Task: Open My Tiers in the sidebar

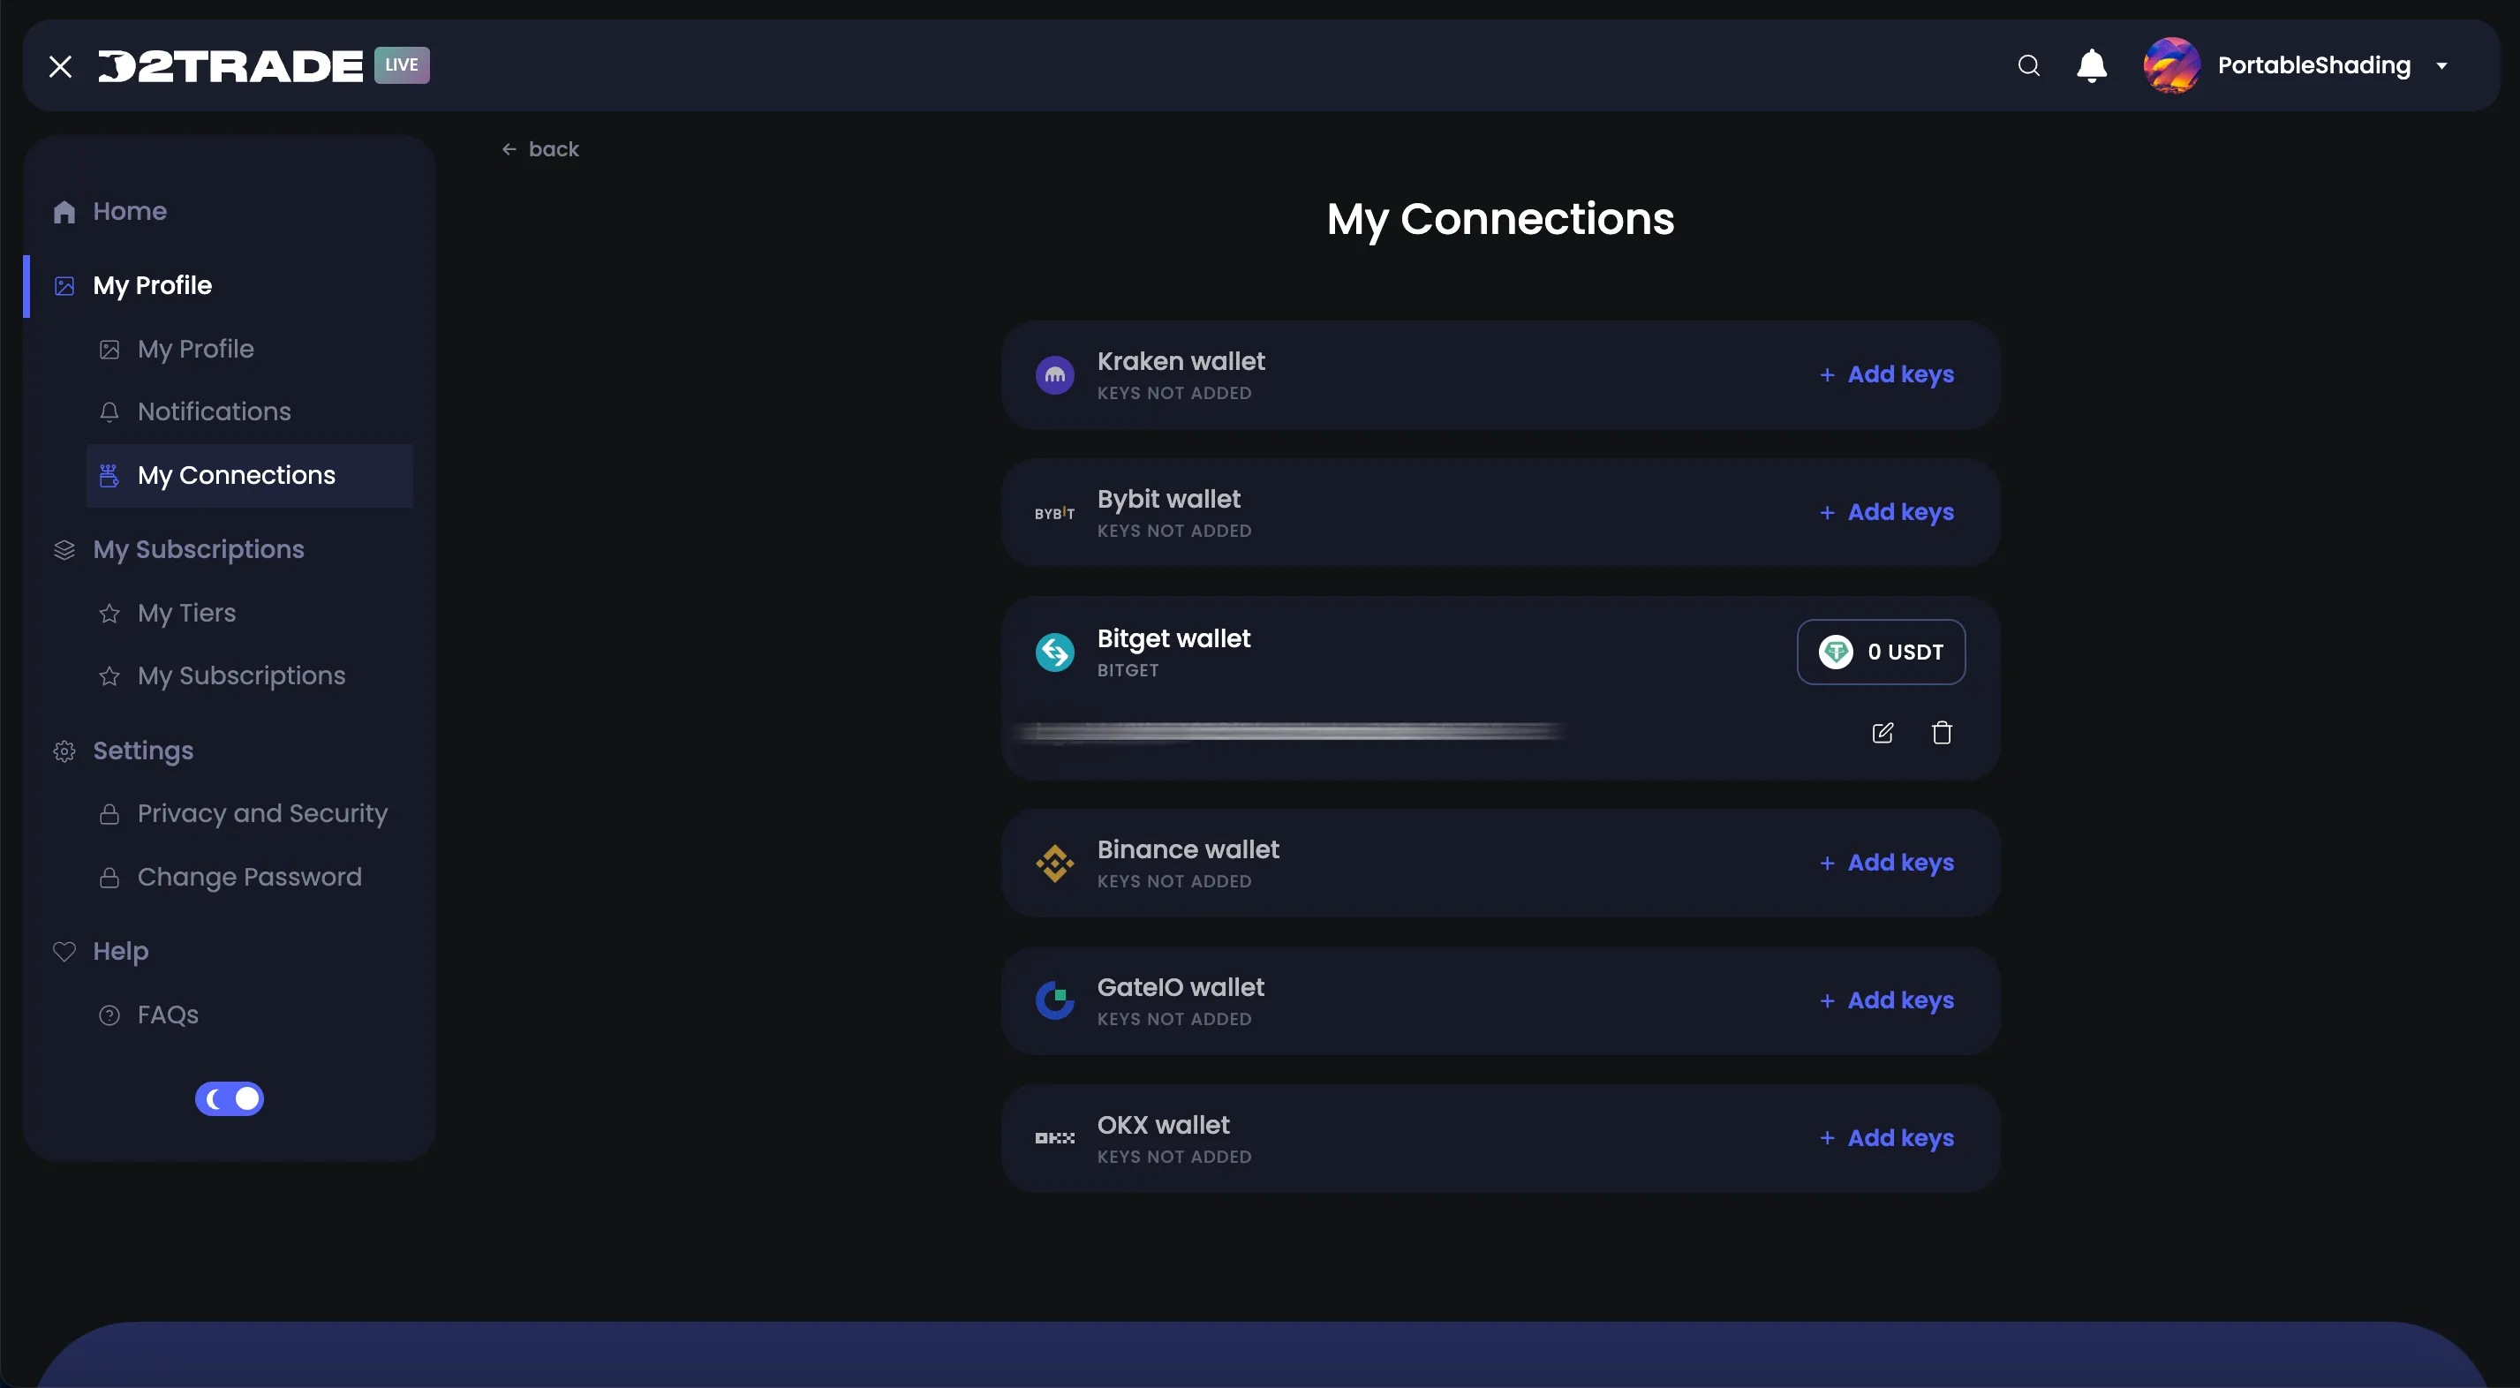Action: pyautogui.click(x=187, y=614)
